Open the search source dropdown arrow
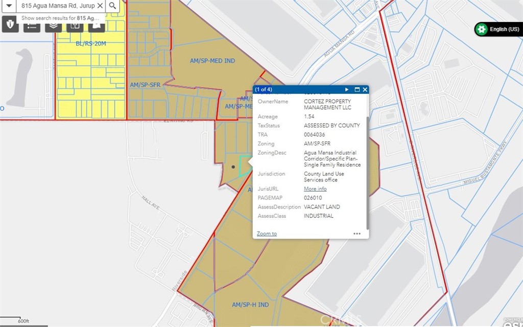Viewport: 523px width, 327px height. 9,6
